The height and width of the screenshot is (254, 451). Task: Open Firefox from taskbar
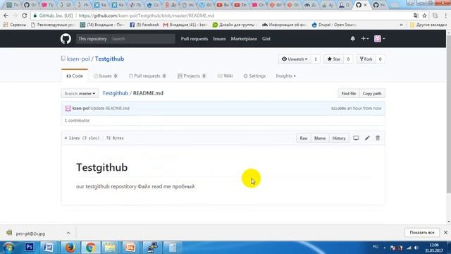pos(70,248)
